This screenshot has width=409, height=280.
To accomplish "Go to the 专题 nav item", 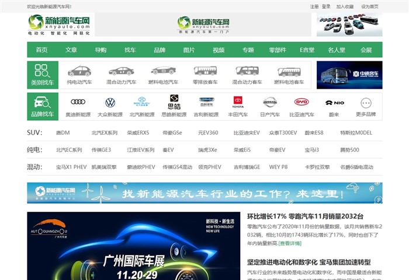I will pyautogui.click(x=248, y=50).
